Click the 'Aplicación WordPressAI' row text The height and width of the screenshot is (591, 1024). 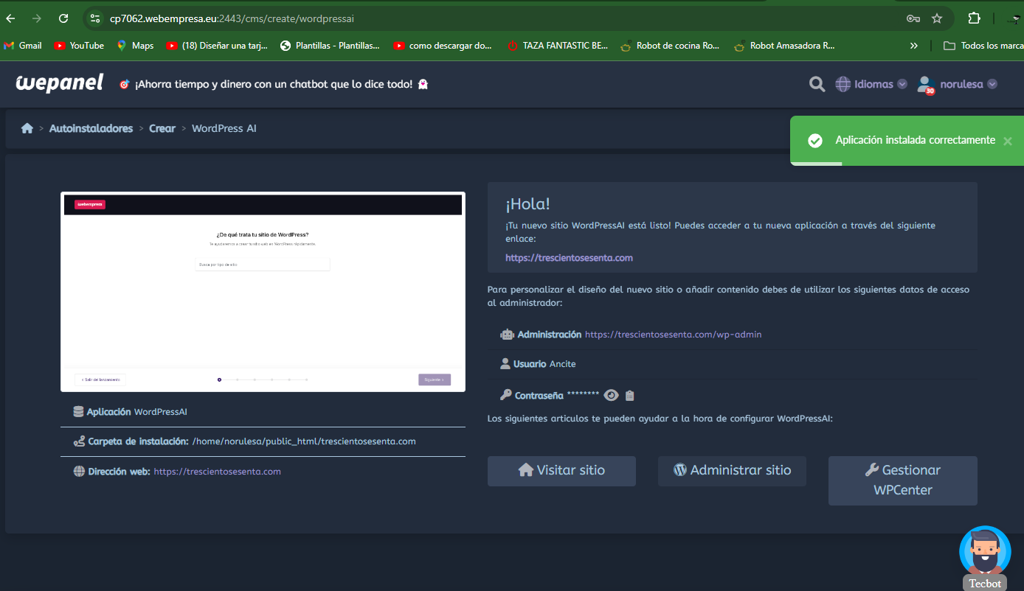pyautogui.click(x=137, y=412)
